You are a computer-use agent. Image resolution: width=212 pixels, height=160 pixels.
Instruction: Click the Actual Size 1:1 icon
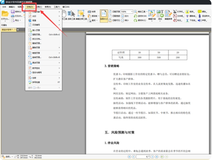[104, 14]
